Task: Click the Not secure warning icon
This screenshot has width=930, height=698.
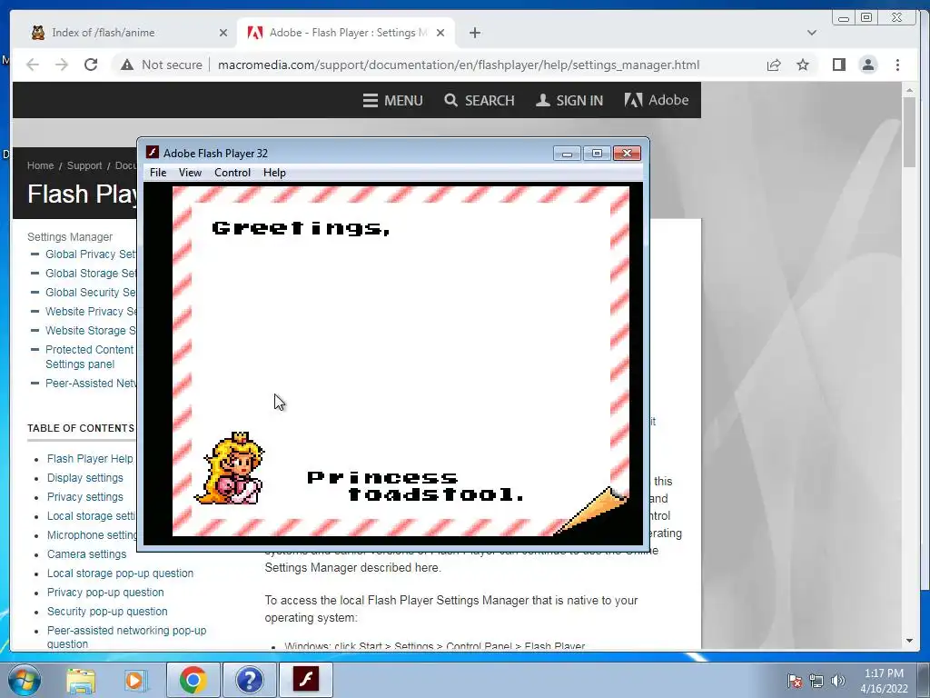Action: (127, 65)
